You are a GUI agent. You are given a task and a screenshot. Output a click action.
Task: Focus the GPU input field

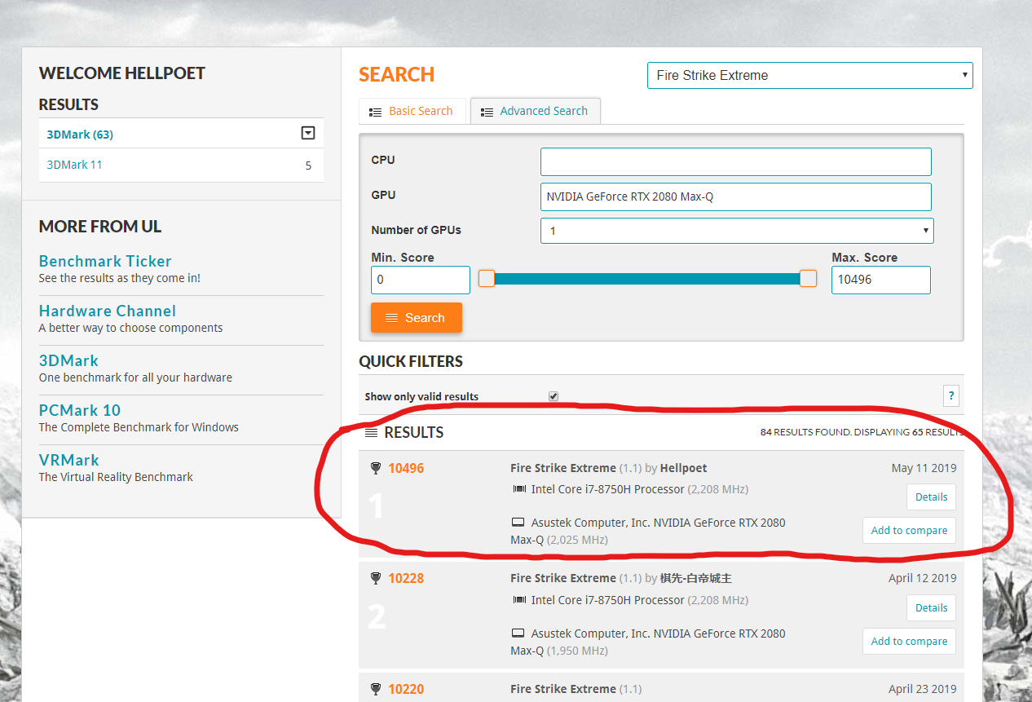point(736,196)
